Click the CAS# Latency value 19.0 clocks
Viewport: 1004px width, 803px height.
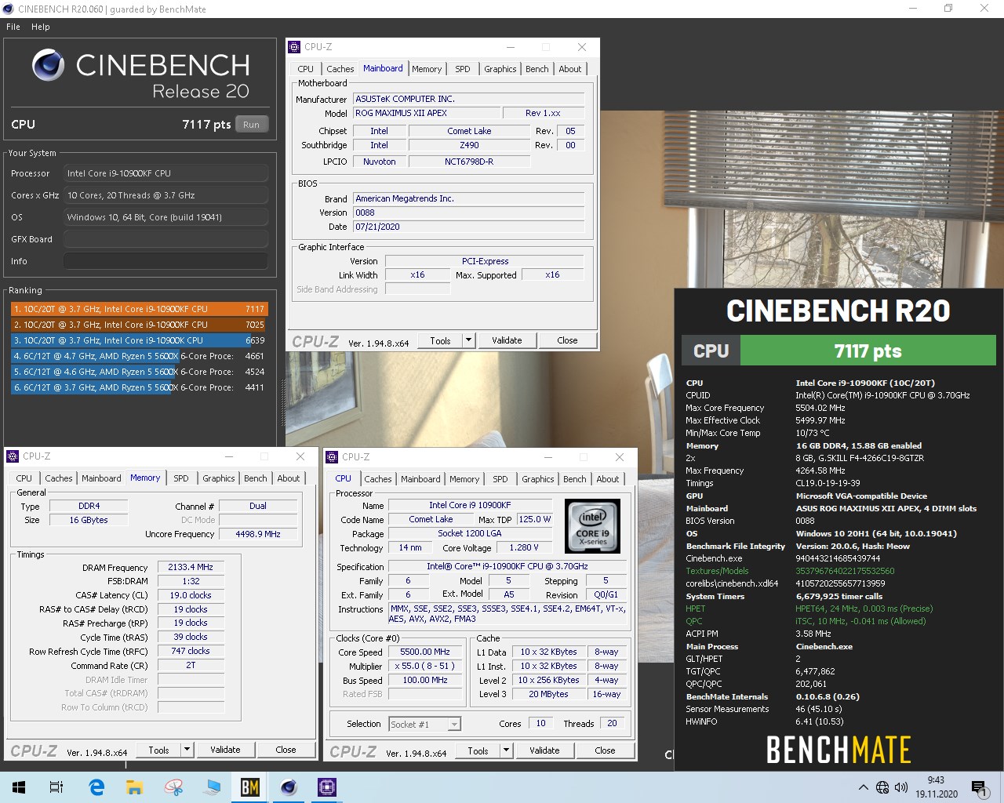pyautogui.click(x=191, y=595)
